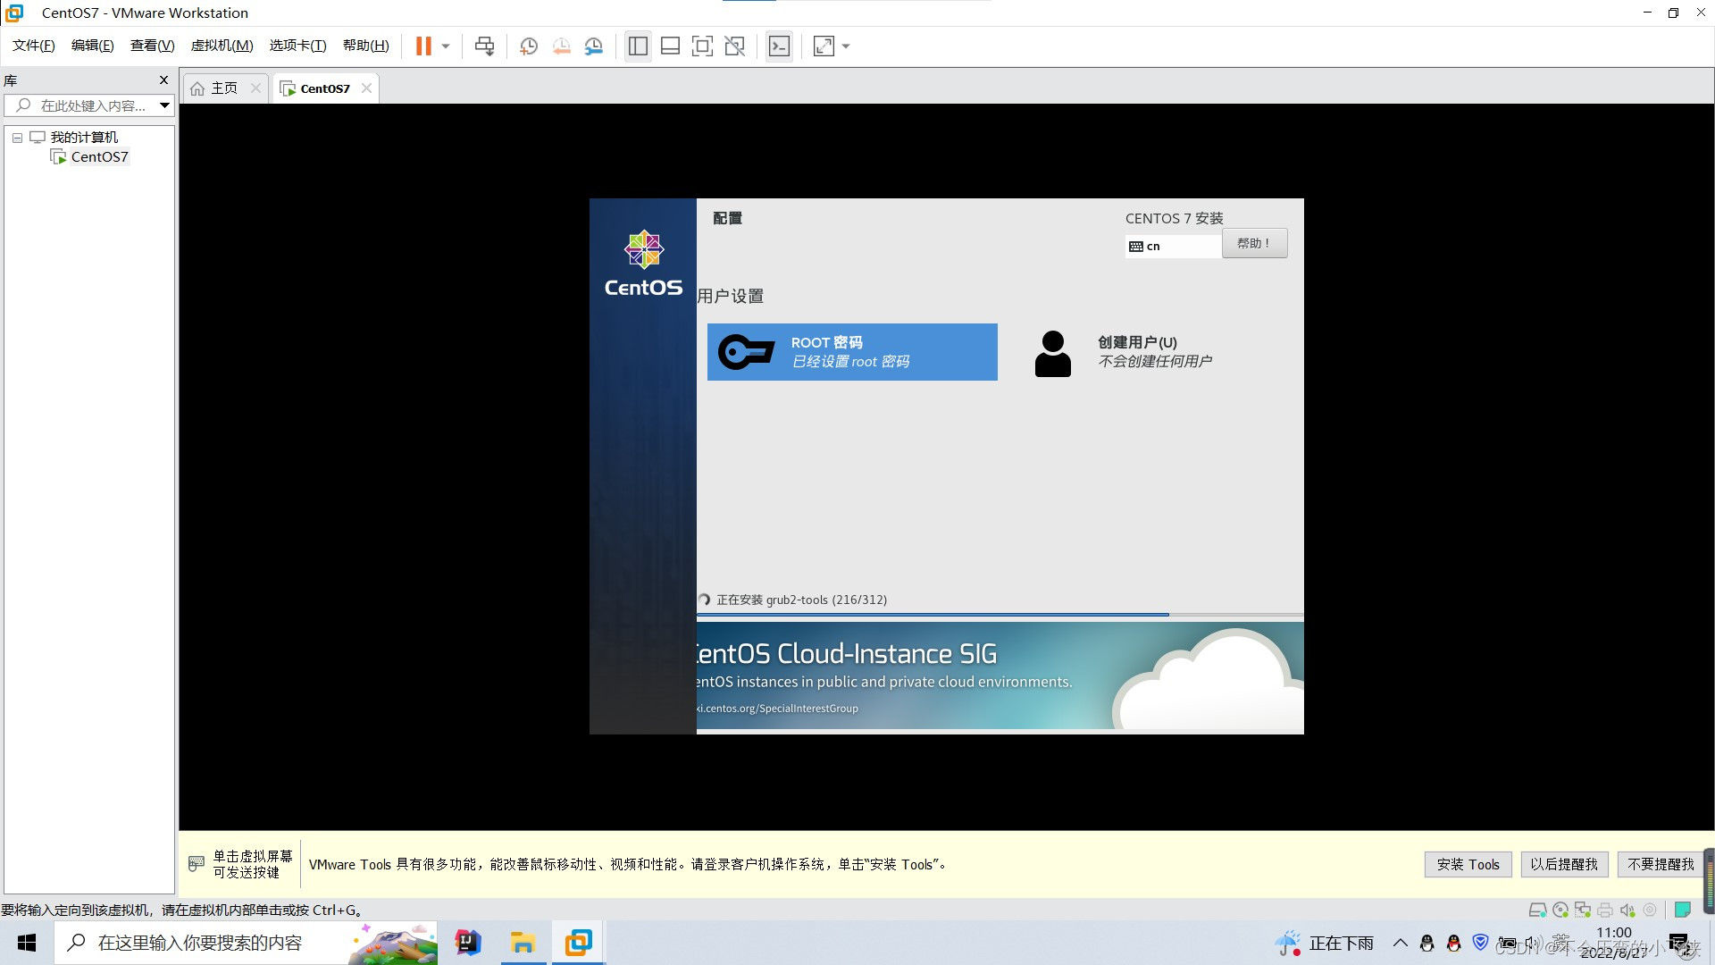Switch to the 主页 tab

tap(223, 88)
